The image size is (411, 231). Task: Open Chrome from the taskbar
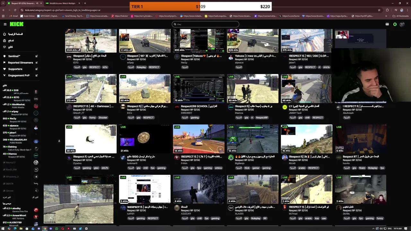tap(45, 229)
